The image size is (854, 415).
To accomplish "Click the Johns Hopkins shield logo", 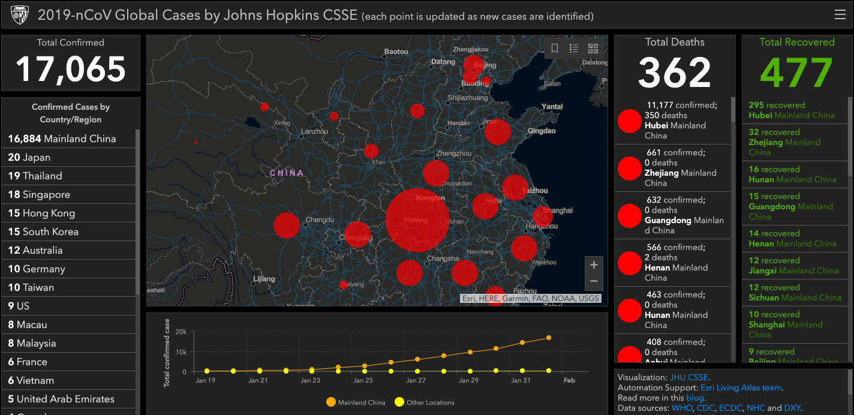I will (x=20, y=14).
